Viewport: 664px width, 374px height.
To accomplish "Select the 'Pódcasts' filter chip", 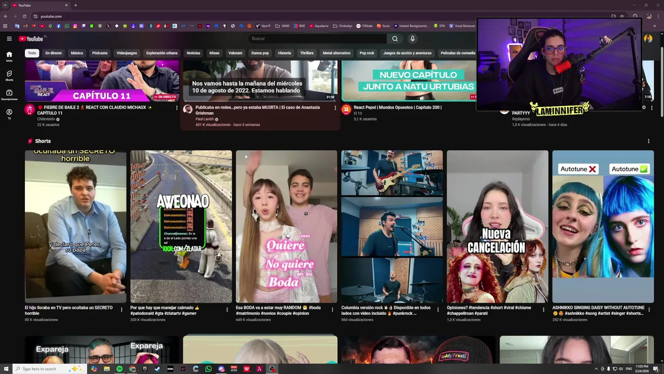I will (100, 53).
